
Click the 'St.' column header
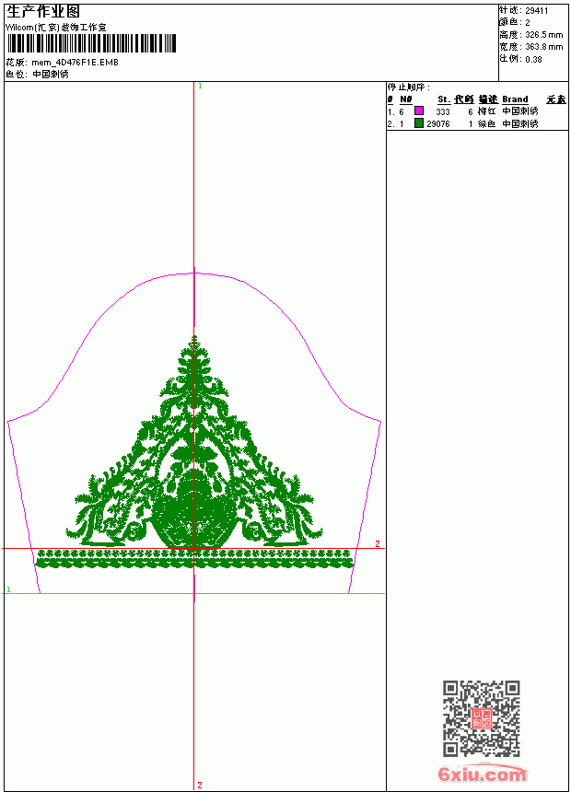(444, 99)
